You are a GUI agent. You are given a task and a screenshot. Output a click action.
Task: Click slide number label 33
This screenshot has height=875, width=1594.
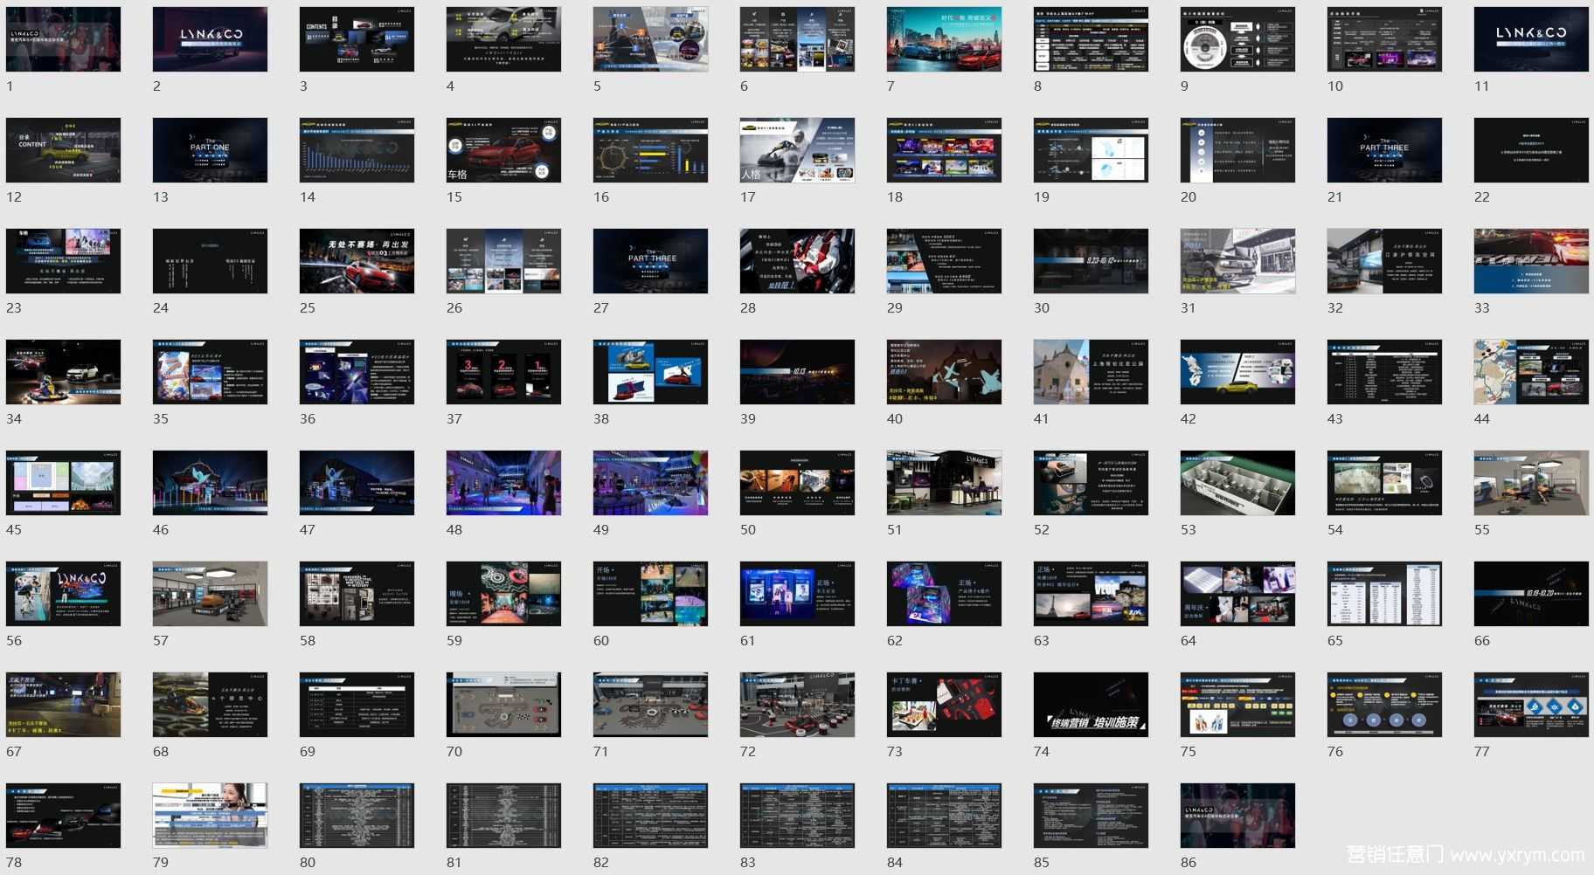click(x=1482, y=308)
